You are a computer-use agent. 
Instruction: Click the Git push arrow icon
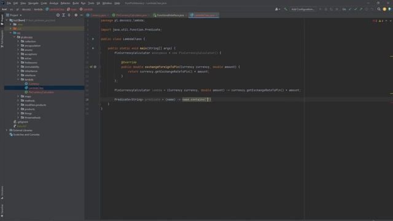click(361, 9)
